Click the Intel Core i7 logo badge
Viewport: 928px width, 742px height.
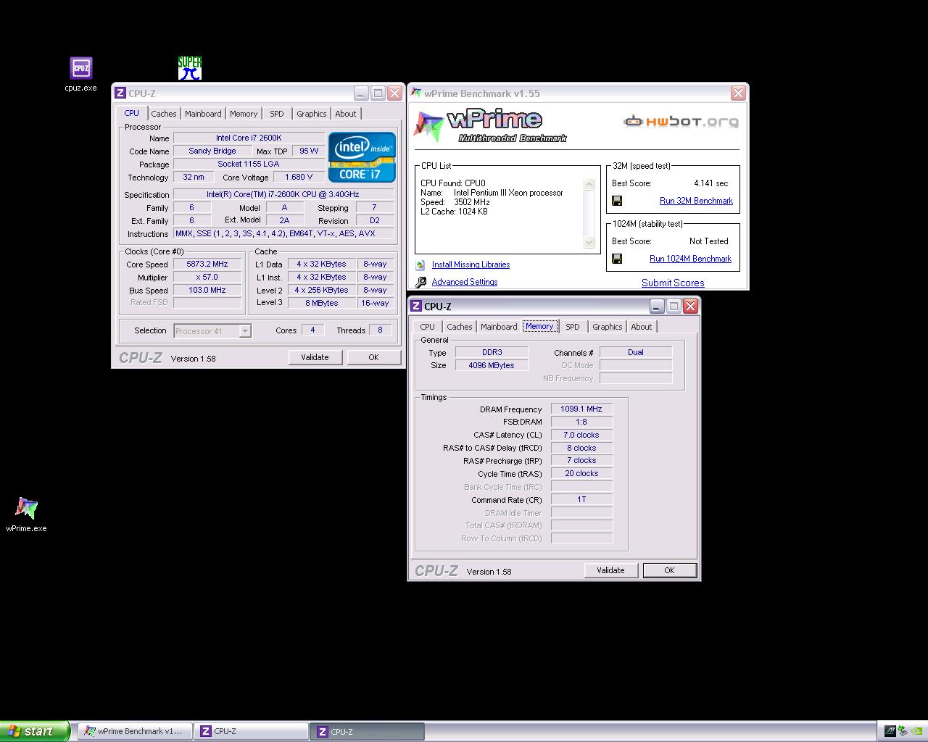[x=362, y=157]
